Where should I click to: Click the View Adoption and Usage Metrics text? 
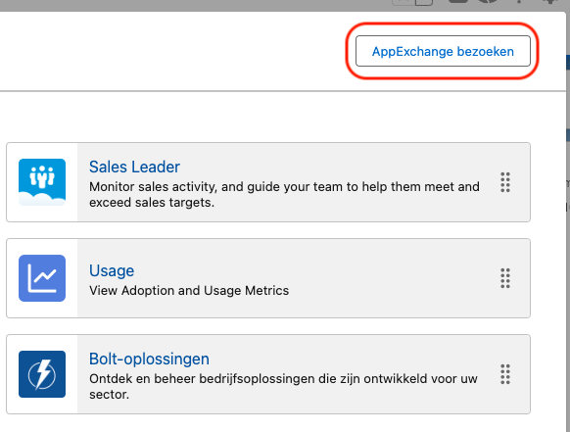[x=189, y=291]
